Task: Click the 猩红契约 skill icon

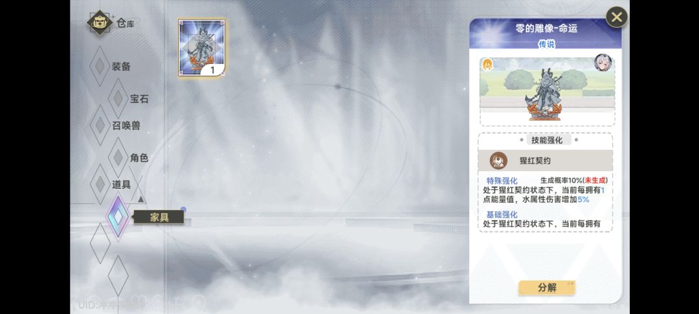Action: click(498, 161)
